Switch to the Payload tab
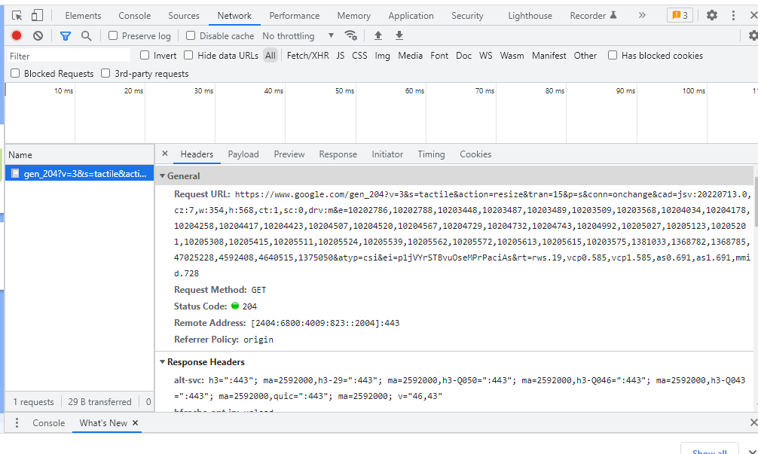 click(243, 154)
